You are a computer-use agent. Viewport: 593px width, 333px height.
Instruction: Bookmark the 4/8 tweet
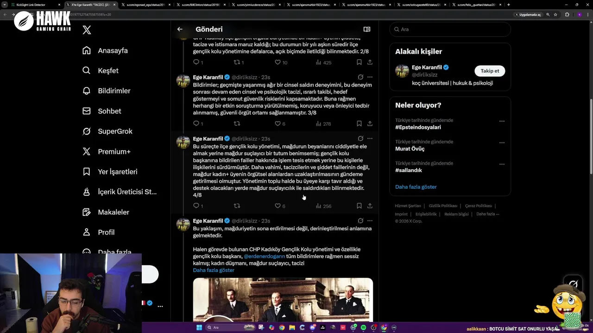359,206
